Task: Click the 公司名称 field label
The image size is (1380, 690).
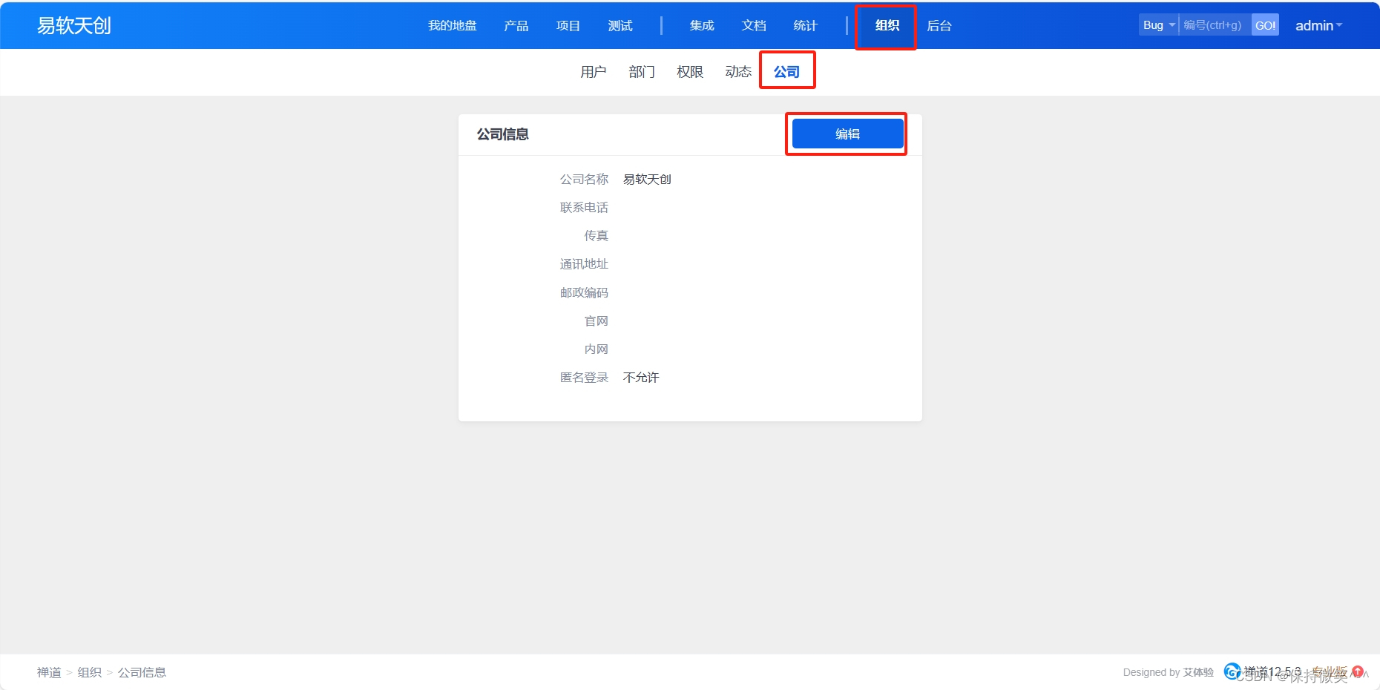Action: coord(584,179)
